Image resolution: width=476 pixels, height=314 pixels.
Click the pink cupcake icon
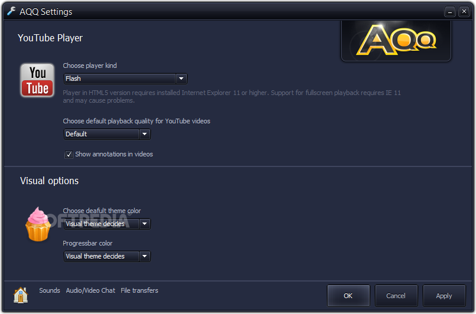pyautogui.click(x=38, y=224)
